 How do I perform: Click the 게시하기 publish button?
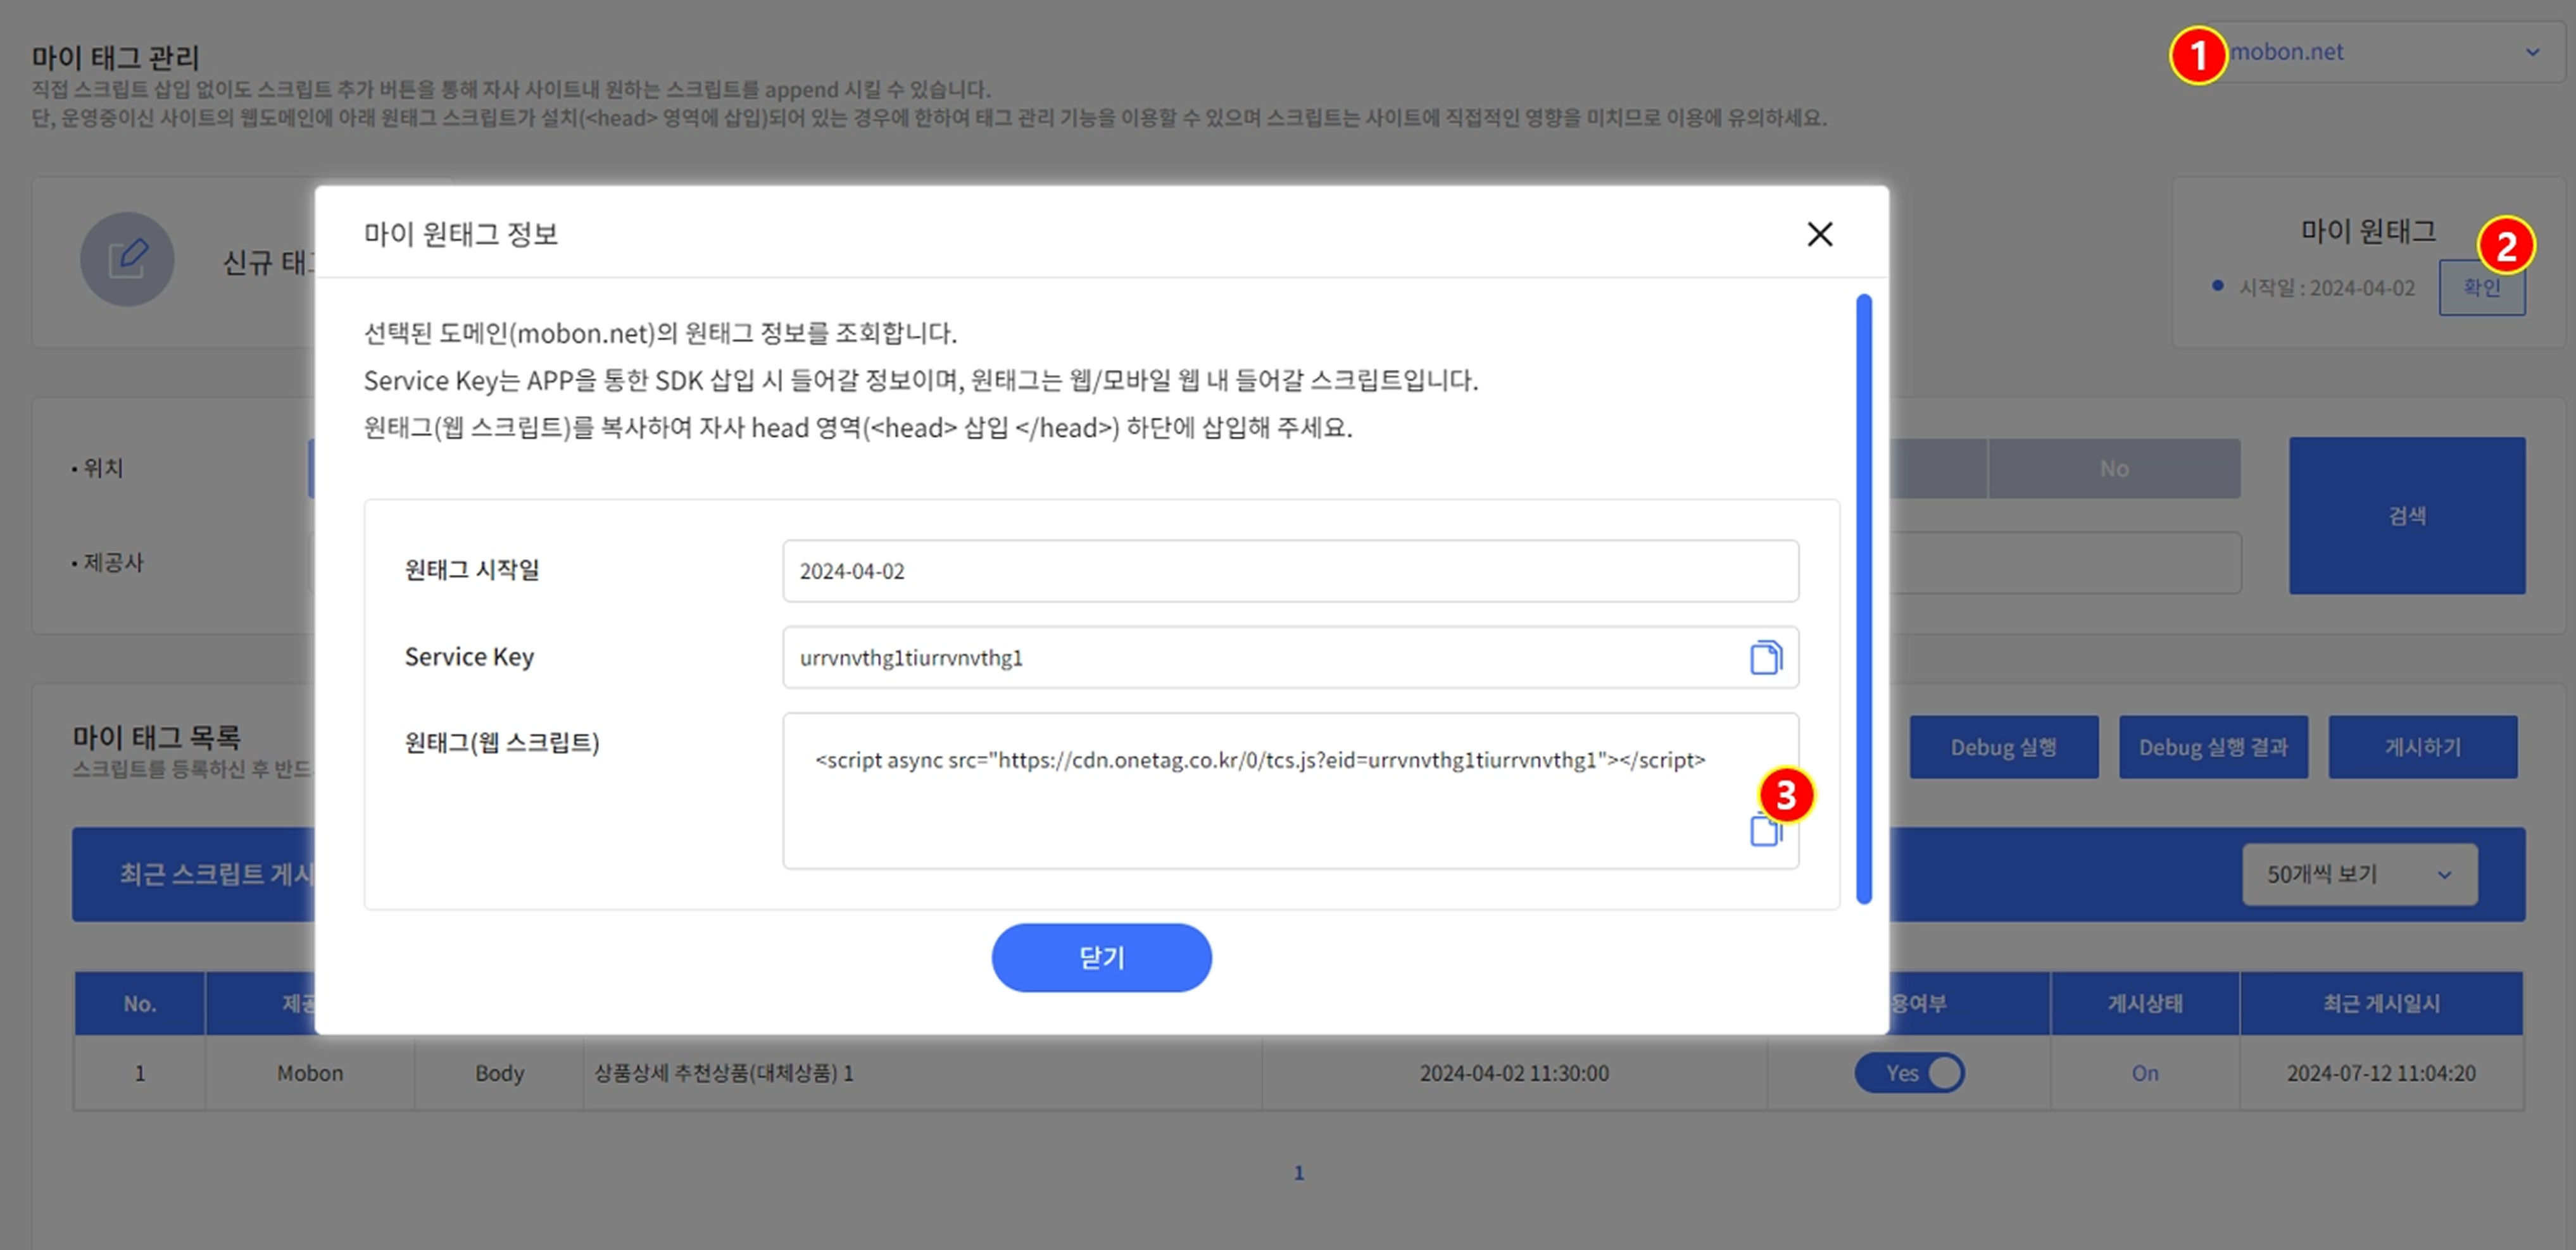pos(2422,746)
